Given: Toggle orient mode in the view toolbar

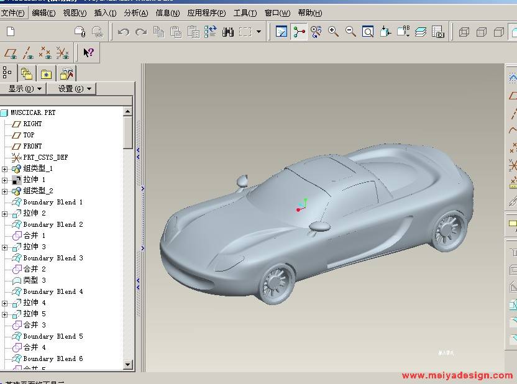Looking at the screenshot, I should point(316,32).
